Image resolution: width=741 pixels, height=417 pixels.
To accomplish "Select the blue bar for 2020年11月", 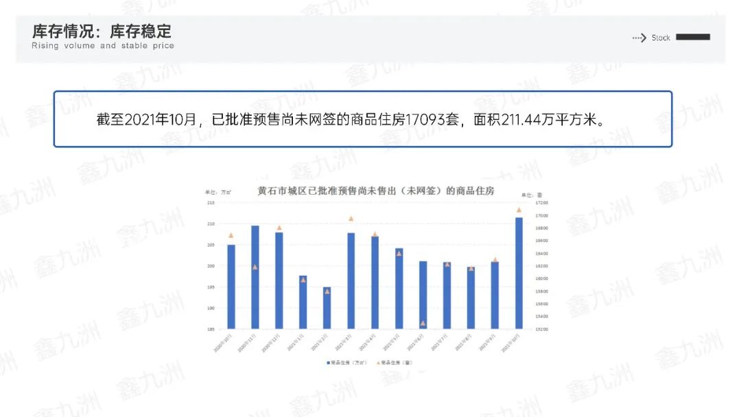I will click(x=255, y=277).
